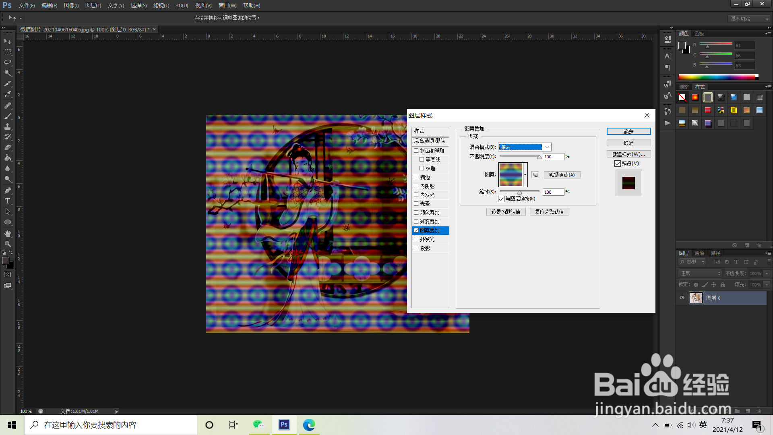
Task: Select the Horizontal Type tool
Action: click(x=8, y=201)
